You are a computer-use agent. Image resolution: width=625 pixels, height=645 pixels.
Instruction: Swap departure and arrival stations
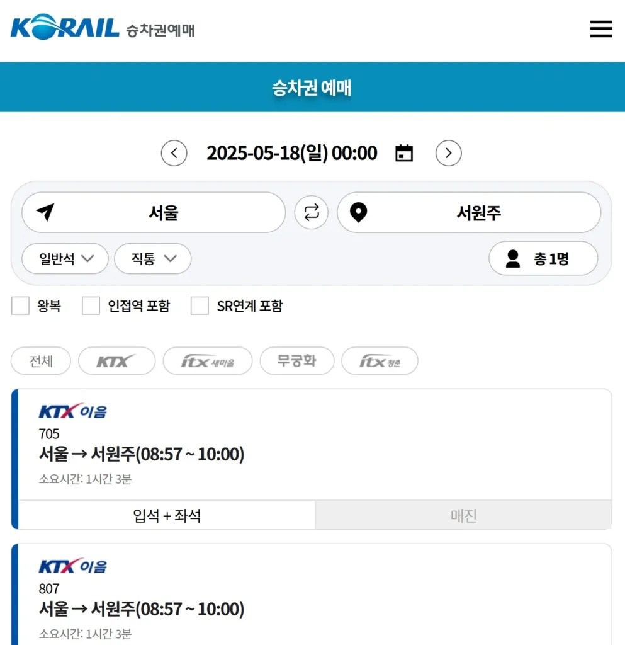[x=311, y=212]
